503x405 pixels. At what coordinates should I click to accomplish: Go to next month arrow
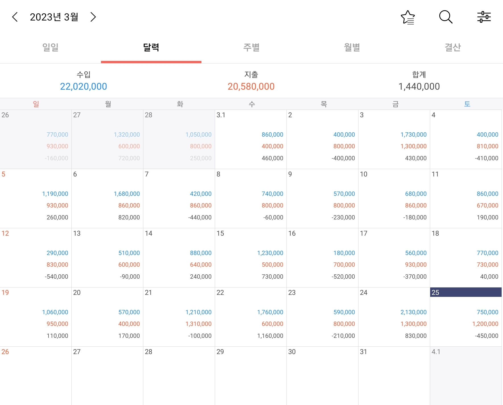click(93, 17)
